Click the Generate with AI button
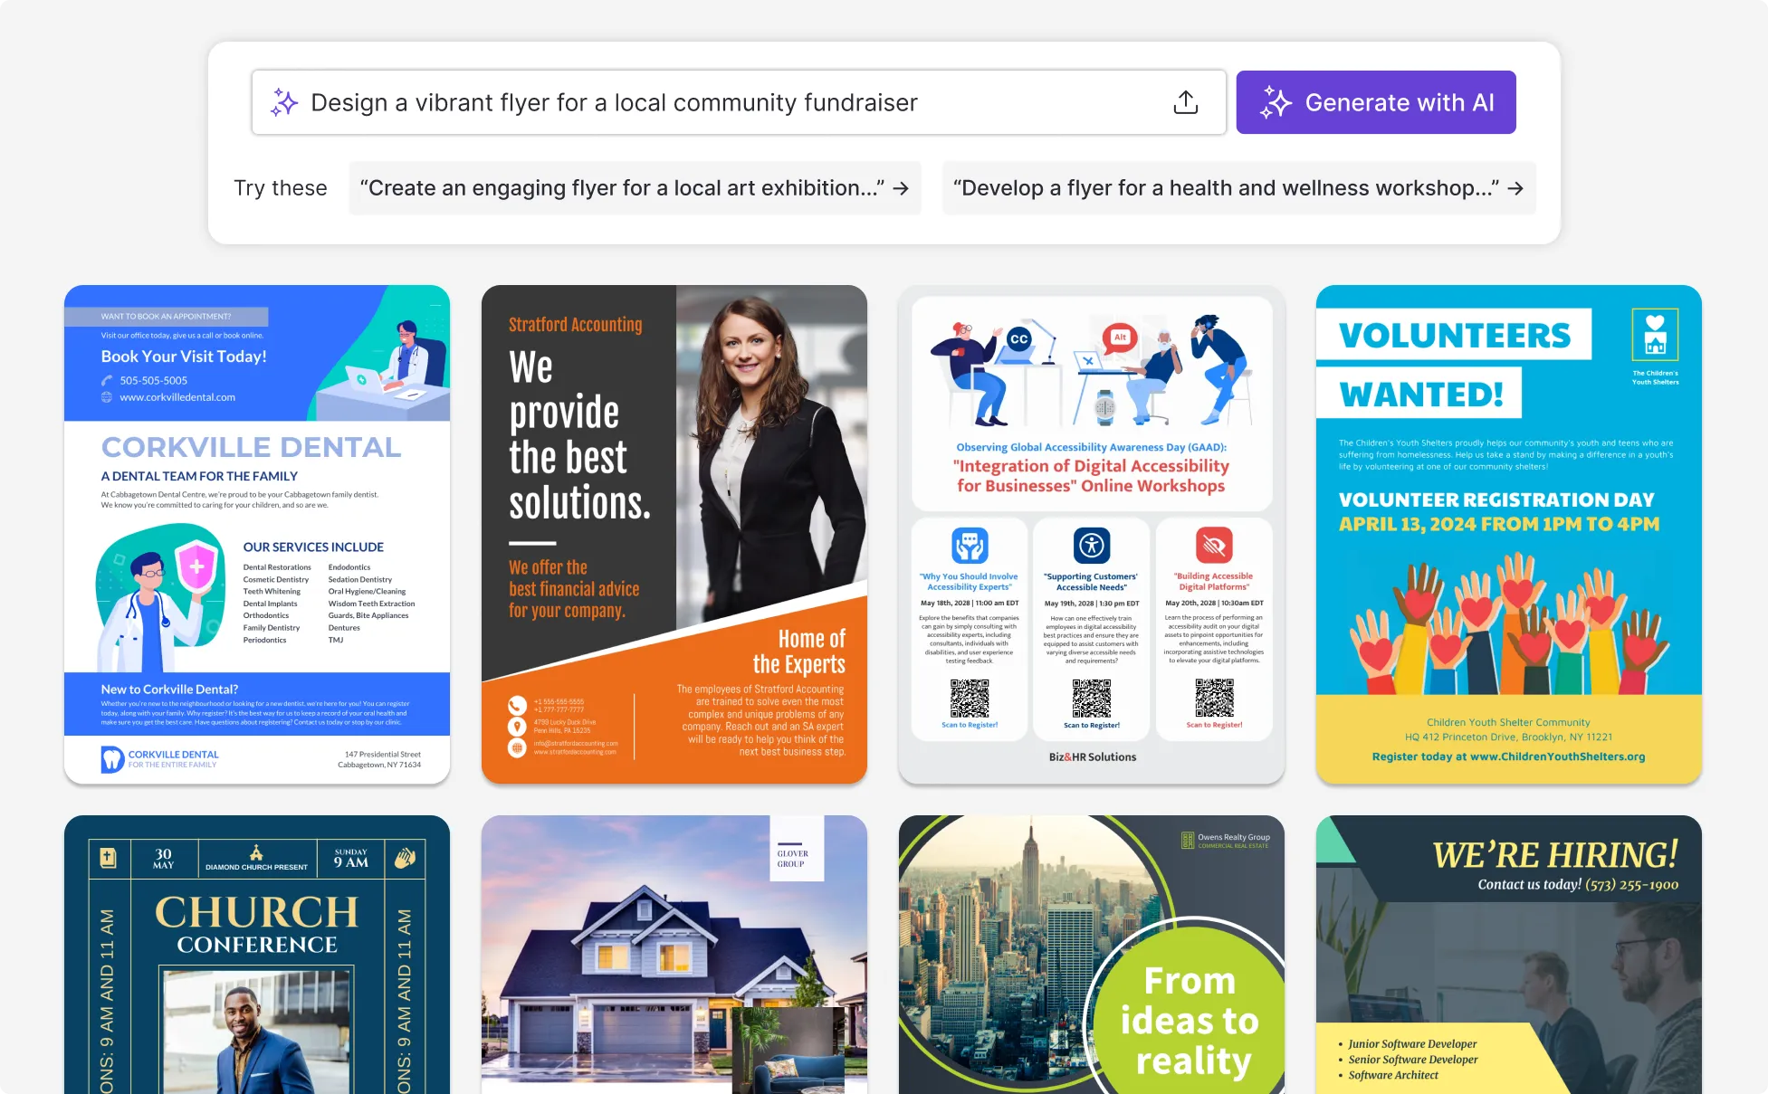This screenshot has height=1094, width=1768. pyautogui.click(x=1375, y=102)
